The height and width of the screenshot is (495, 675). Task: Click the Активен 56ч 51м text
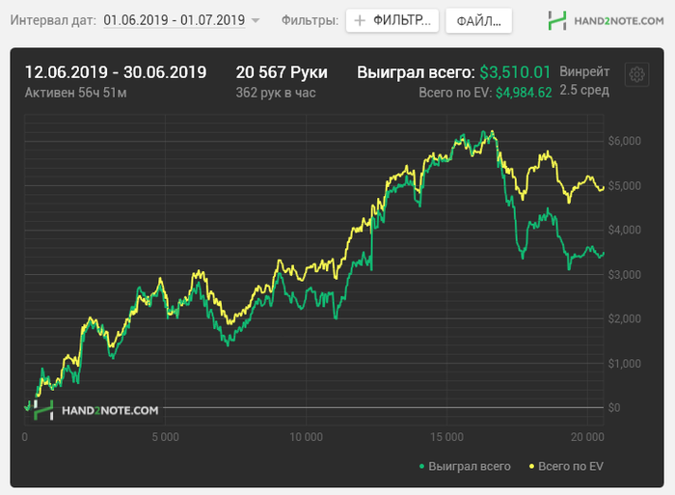click(x=76, y=93)
